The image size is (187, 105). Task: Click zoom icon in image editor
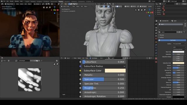pyautogui.click(x=57, y=64)
